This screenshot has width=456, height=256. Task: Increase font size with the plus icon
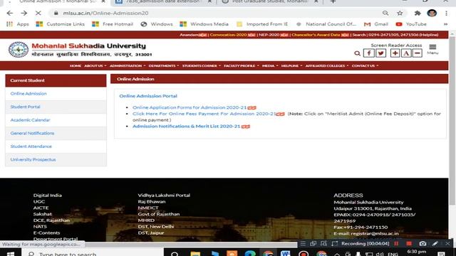[x=395, y=53]
